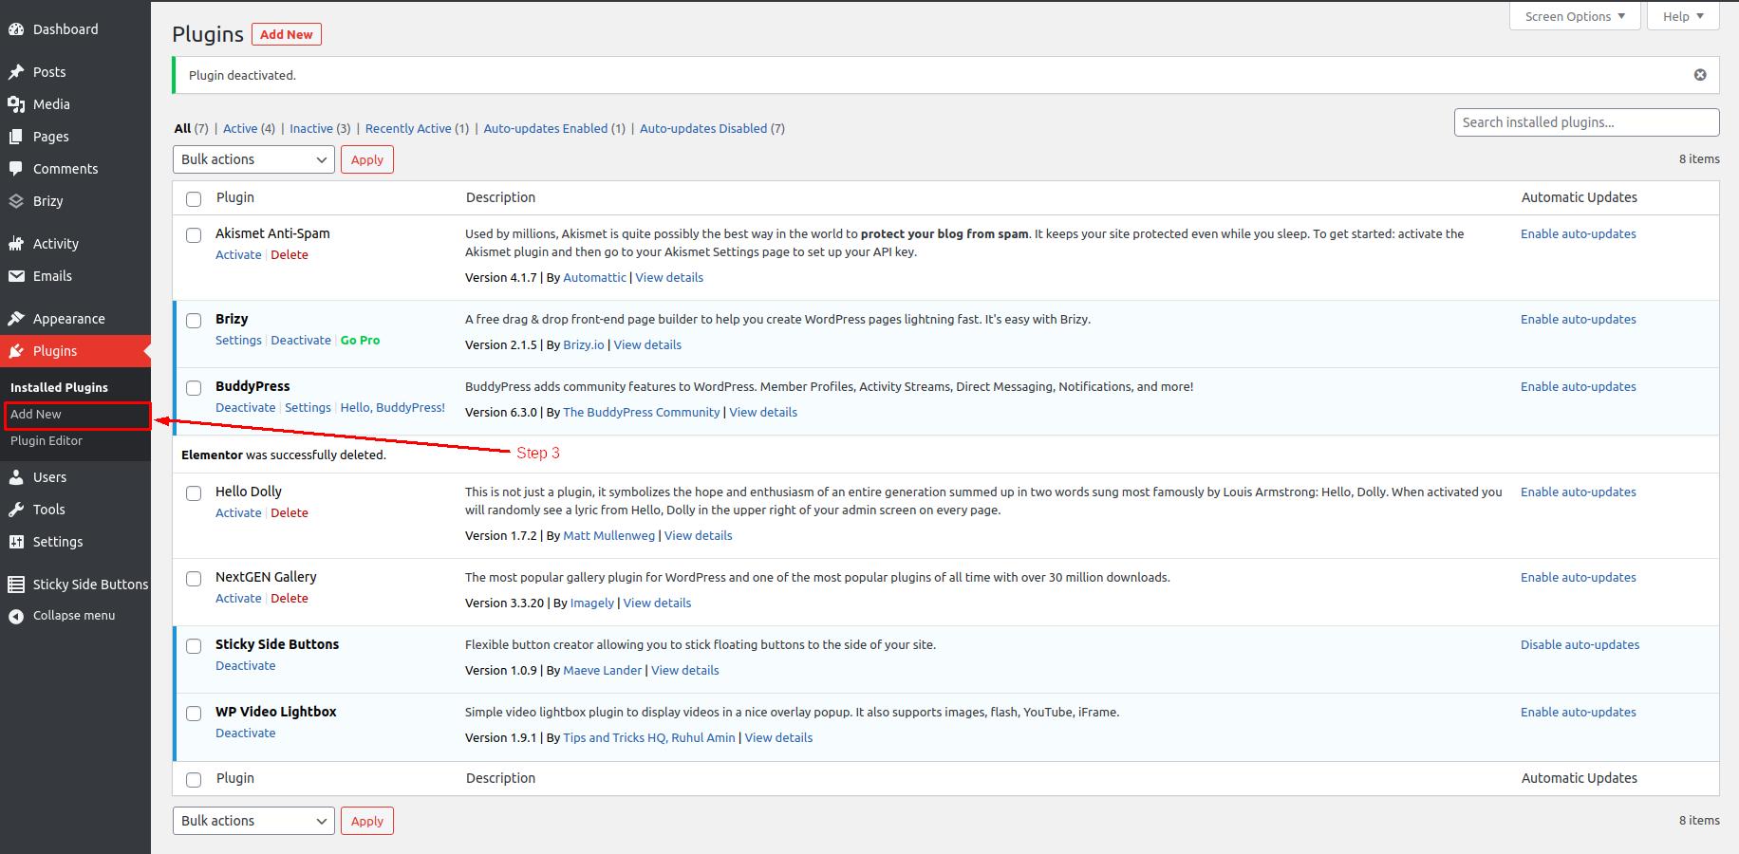Click the Media library icon
The height and width of the screenshot is (854, 1739).
(16, 104)
